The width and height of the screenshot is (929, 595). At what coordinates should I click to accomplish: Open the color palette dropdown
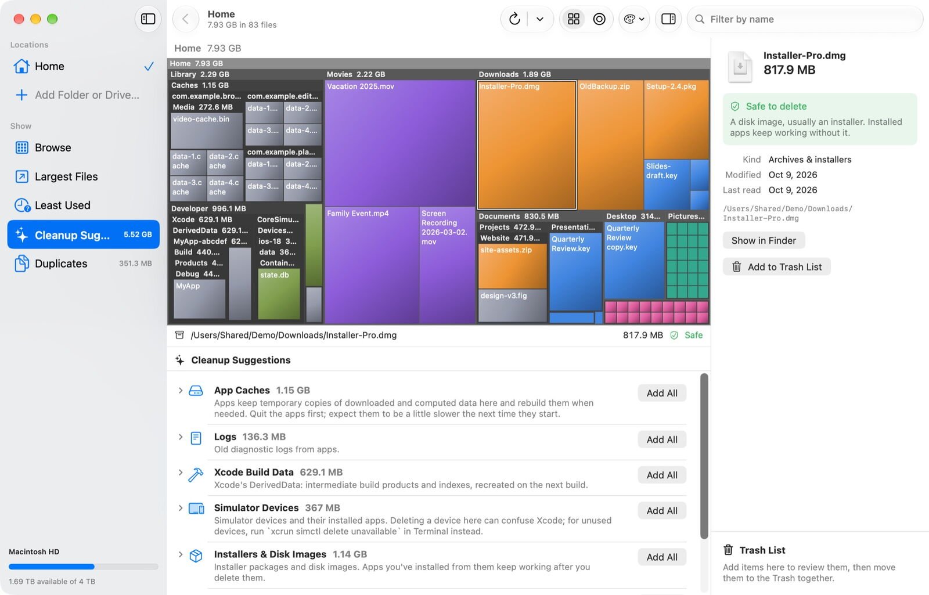tap(634, 19)
